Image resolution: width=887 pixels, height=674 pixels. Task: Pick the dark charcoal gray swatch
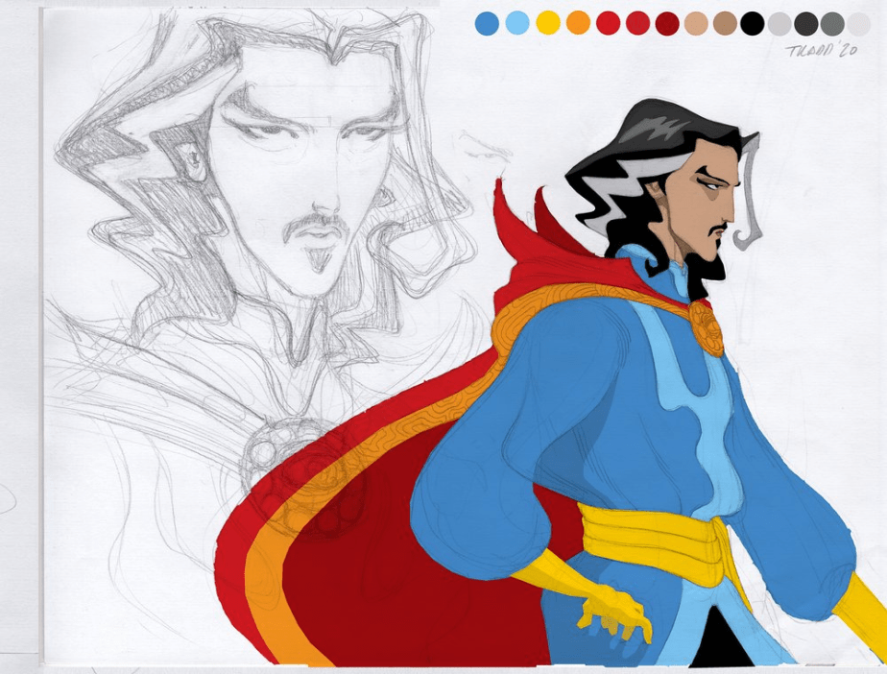(806, 23)
